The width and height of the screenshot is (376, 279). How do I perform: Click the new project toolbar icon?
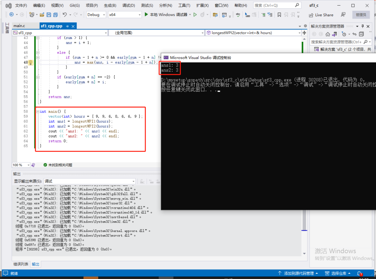(x=31, y=15)
